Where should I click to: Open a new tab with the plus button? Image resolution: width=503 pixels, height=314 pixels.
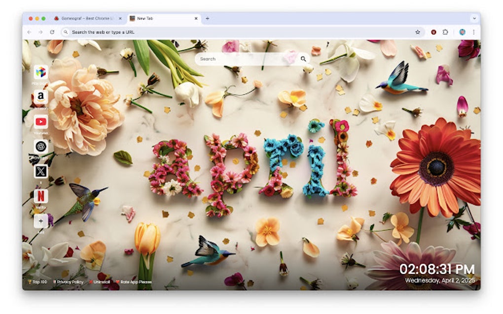point(207,18)
